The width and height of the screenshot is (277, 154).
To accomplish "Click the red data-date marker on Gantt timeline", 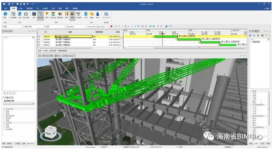I will (x=163, y=34).
